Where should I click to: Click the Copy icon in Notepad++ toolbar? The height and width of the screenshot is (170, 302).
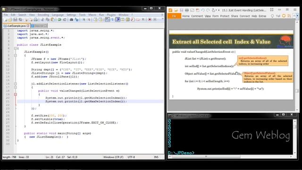(x=48, y=19)
